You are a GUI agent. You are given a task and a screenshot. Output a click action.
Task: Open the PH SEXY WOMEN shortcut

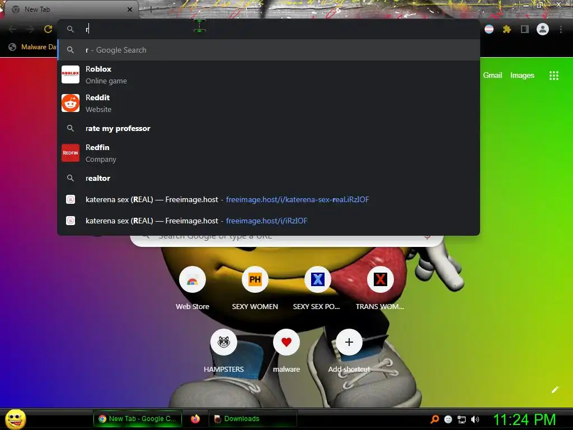pyautogui.click(x=255, y=288)
